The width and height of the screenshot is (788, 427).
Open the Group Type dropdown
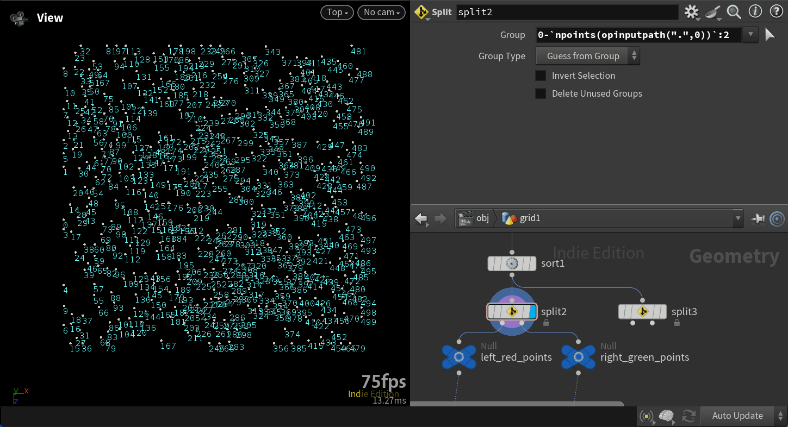tap(587, 56)
